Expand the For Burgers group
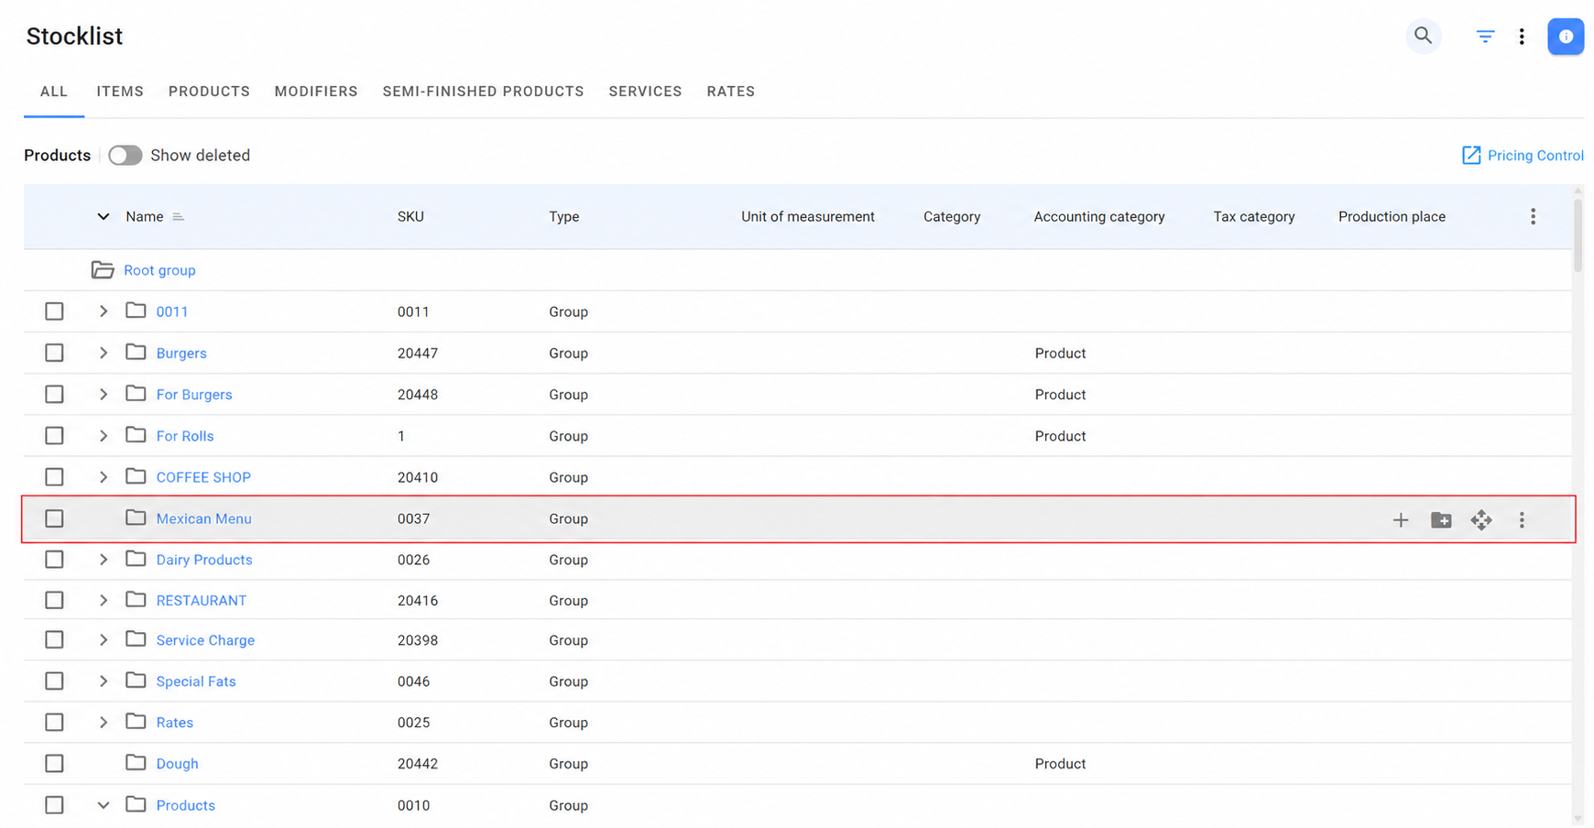 [104, 394]
